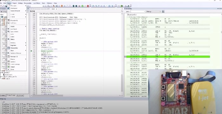
Task: Choose Disassembly in the View dropdown
Action: [17, 48]
